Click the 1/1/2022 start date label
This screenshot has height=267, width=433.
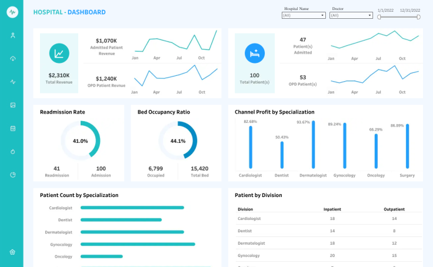click(385, 10)
